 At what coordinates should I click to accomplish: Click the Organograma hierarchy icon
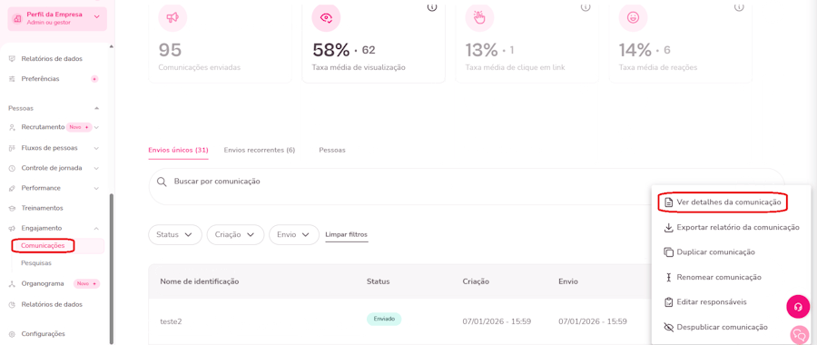pos(12,284)
